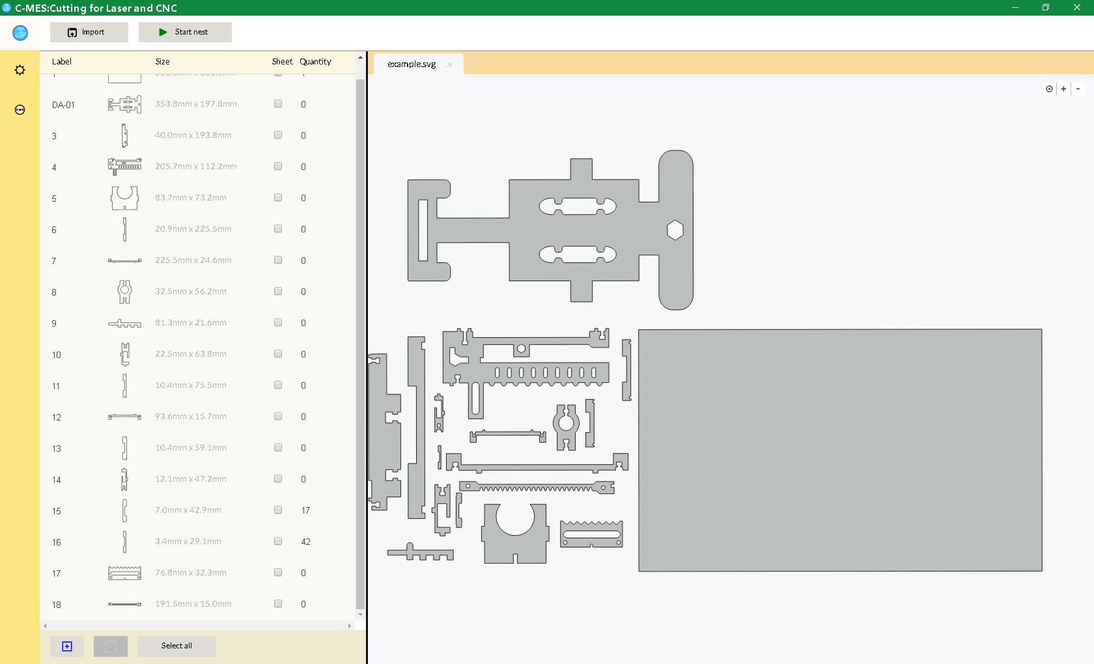Click size text 7.0mm x 42.9mm
The width and height of the screenshot is (1094, 664).
click(x=188, y=510)
